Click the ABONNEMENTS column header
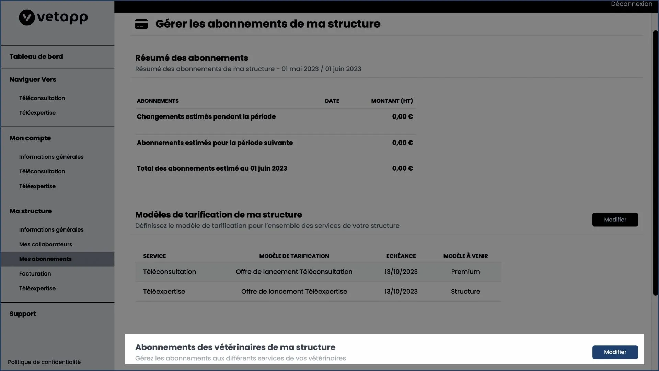 [158, 101]
